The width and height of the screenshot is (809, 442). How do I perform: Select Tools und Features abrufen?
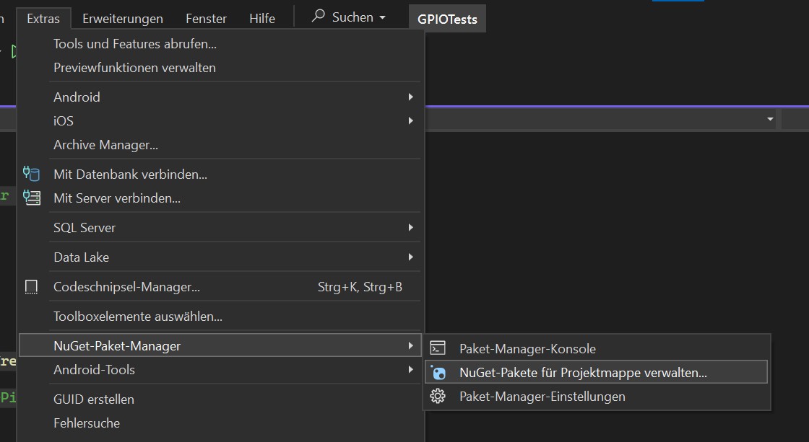coord(135,44)
